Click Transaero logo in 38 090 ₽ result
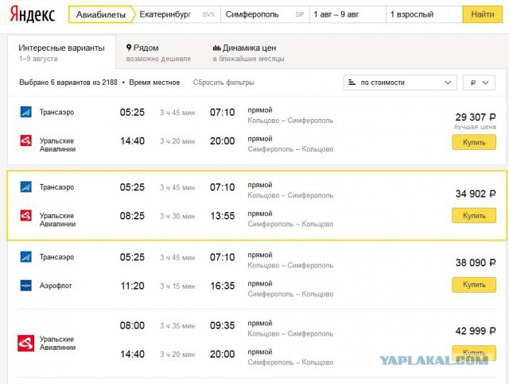This screenshot has width=509, height=384. click(26, 257)
